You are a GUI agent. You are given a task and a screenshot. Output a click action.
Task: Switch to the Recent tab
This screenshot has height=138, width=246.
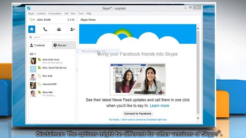pos(64,45)
